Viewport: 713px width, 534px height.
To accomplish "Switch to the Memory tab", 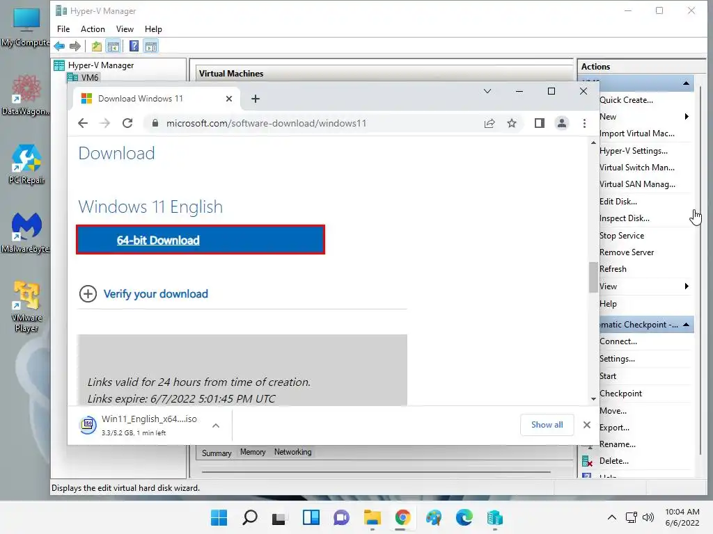I will pos(253,452).
